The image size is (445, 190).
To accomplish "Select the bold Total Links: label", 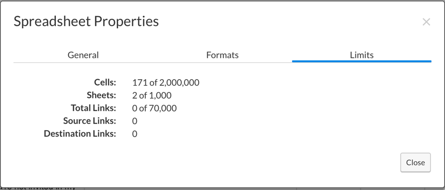I will pos(93,108).
